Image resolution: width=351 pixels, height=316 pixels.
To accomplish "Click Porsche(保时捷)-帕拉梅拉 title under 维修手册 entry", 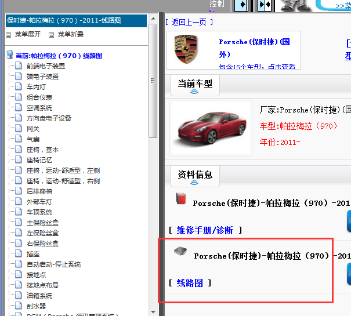I will 272,203.
